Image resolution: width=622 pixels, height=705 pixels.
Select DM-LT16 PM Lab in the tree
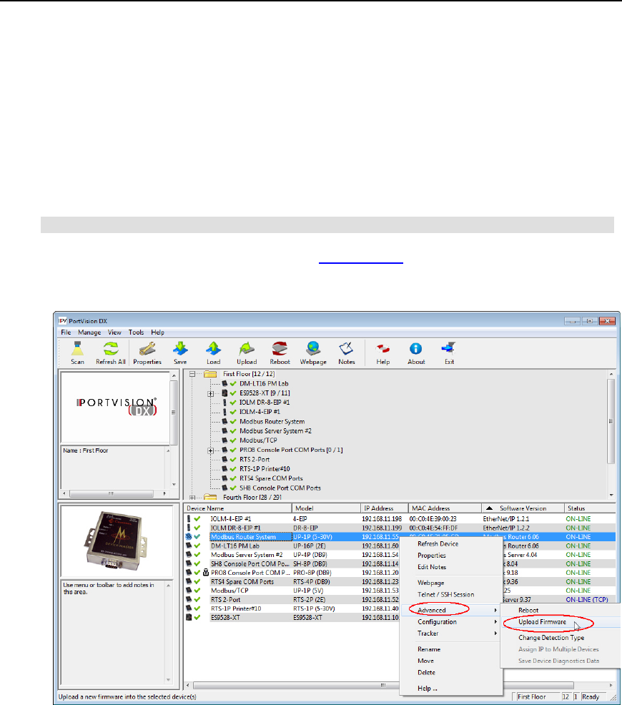click(x=264, y=383)
